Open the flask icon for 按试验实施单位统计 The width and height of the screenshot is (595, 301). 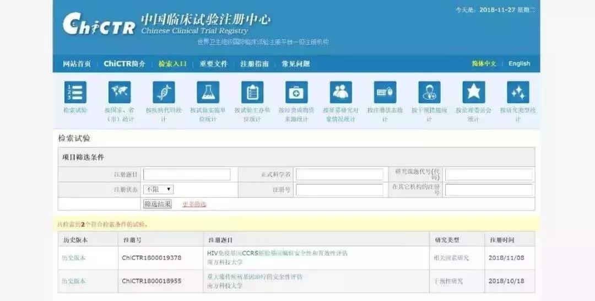[x=208, y=92]
